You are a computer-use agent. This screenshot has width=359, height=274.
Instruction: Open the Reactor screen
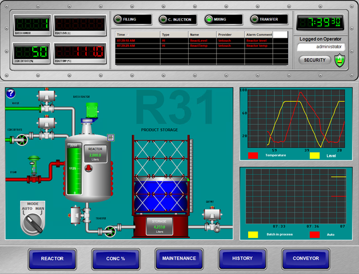(52, 259)
